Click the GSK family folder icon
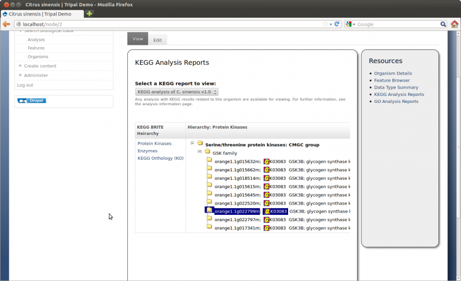 coord(207,151)
